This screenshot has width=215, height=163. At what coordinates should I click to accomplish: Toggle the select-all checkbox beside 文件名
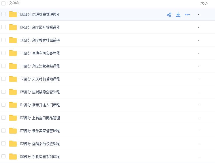click(3, 3)
